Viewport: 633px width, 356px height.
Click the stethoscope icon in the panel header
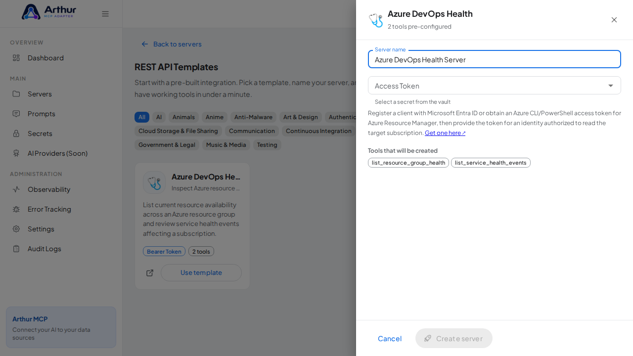click(376, 20)
